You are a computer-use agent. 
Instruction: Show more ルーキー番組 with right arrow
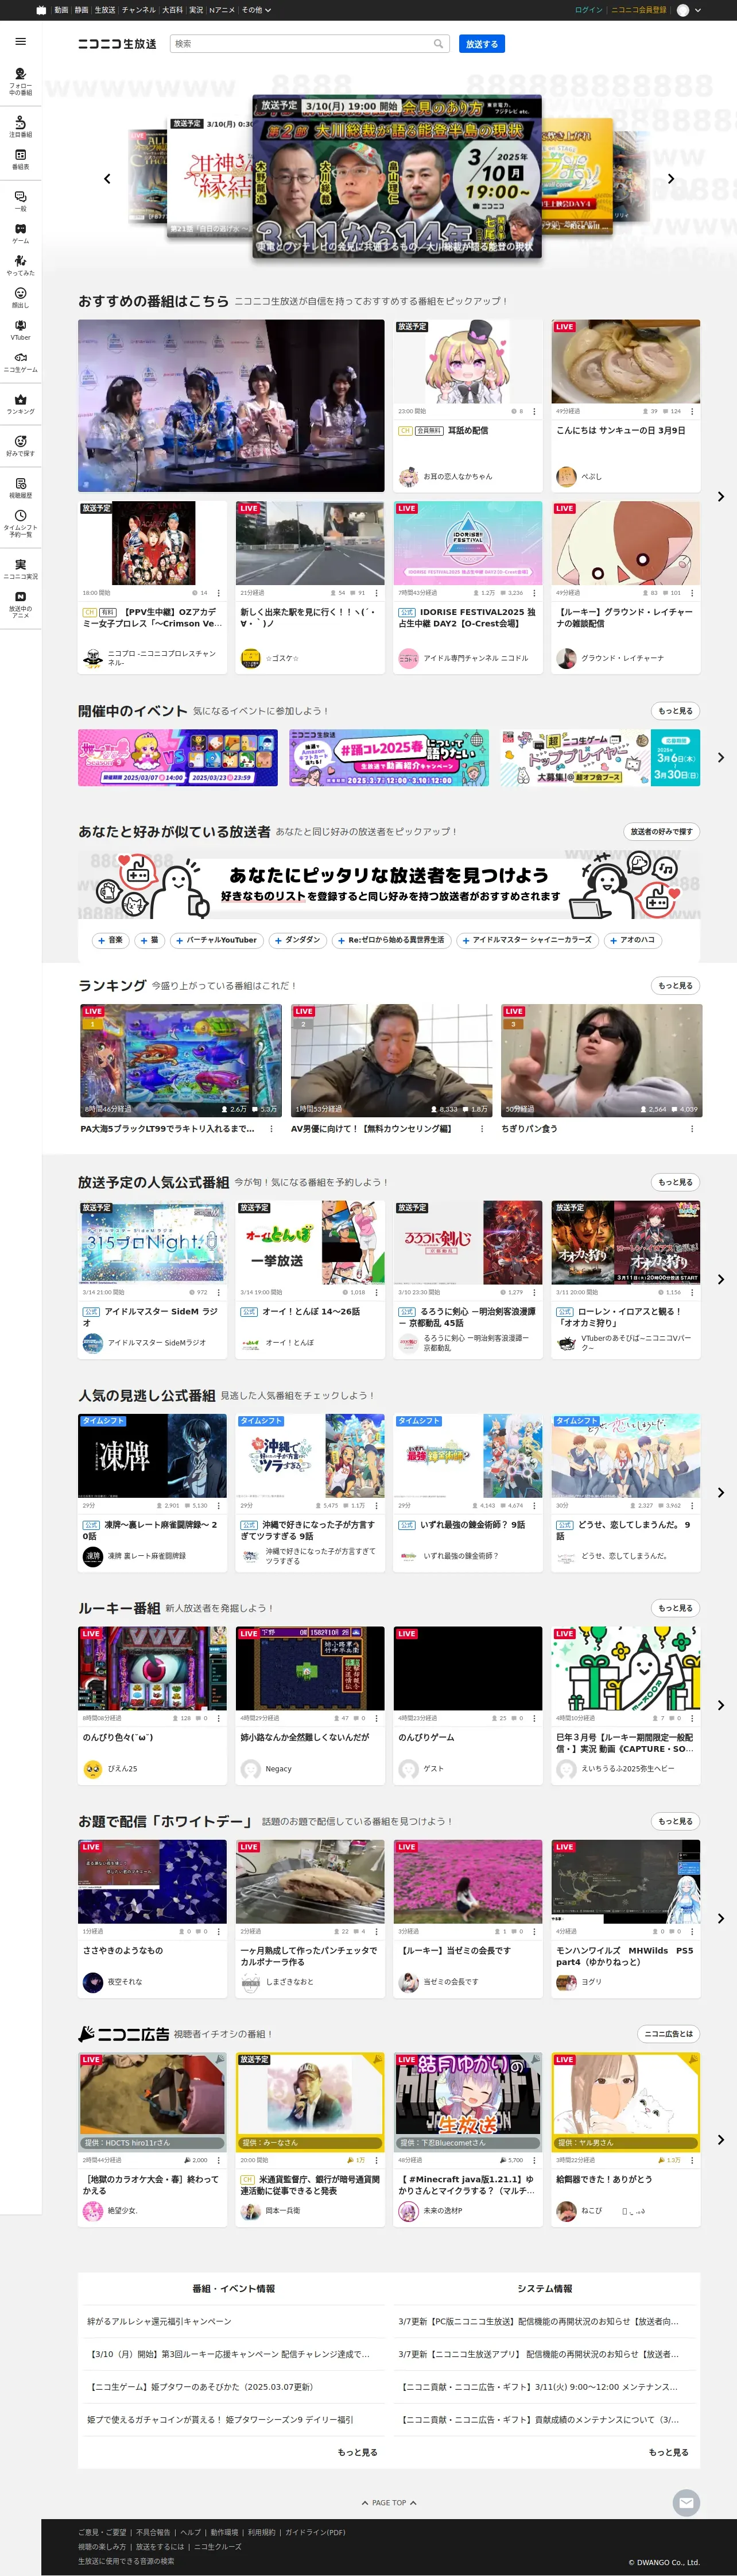pyautogui.click(x=720, y=1705)
